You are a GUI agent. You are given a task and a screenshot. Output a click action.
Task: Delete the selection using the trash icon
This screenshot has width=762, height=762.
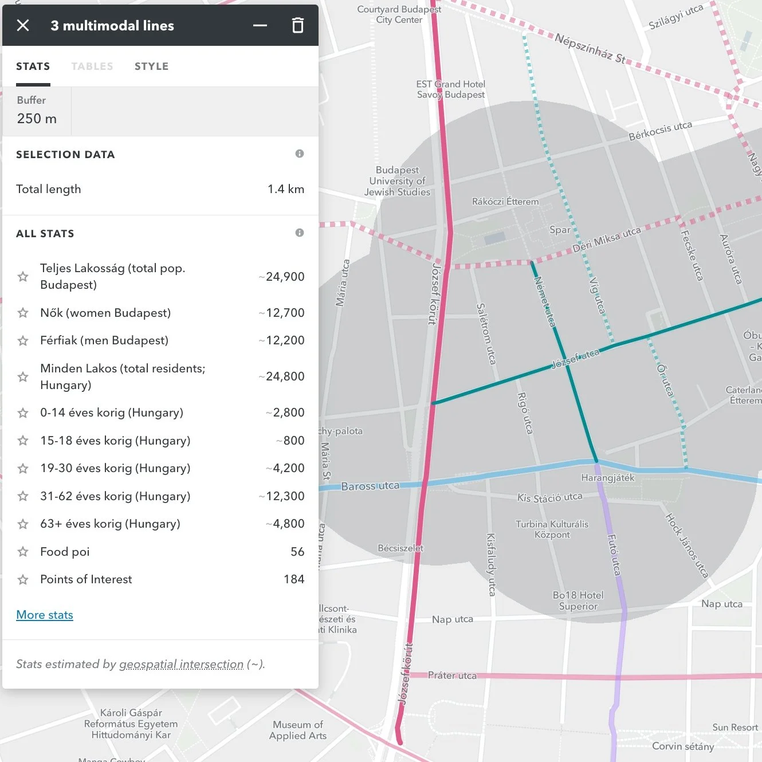(x=298, y=25)
